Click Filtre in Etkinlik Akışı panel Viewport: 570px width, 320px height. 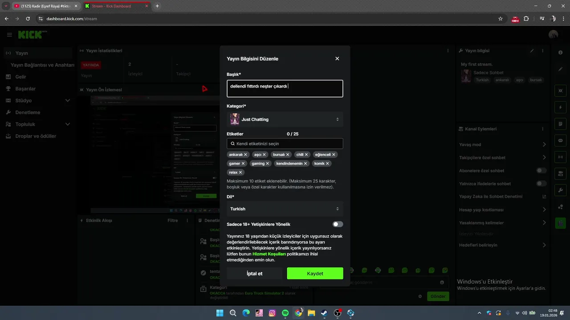pos(172,220)
